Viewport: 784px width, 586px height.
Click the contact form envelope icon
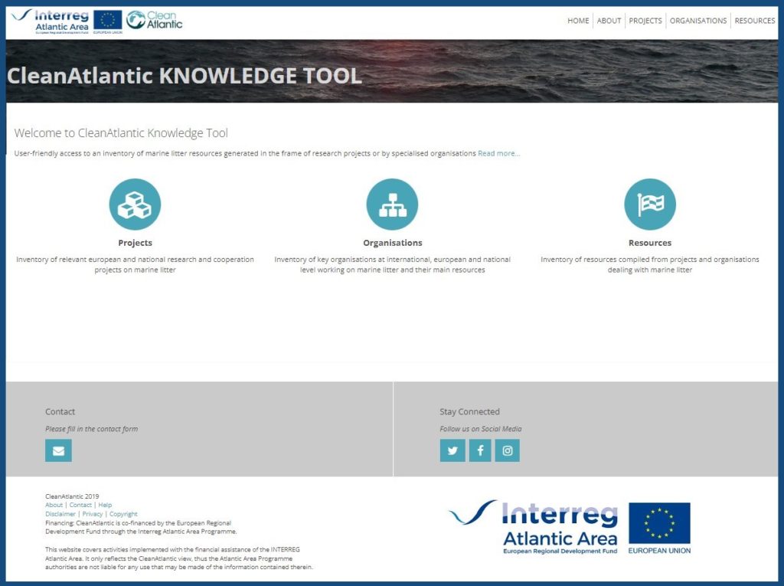pyautogui.click(x=58, y=450)
